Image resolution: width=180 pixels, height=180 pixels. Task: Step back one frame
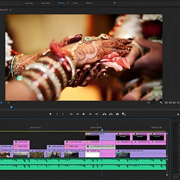coord(78,114)
